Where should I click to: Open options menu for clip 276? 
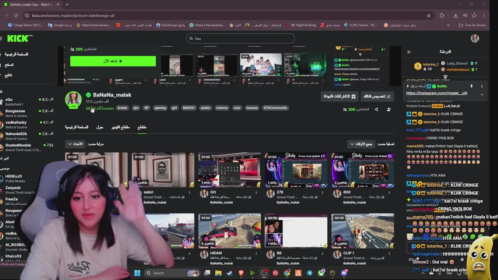click(323, 192)
